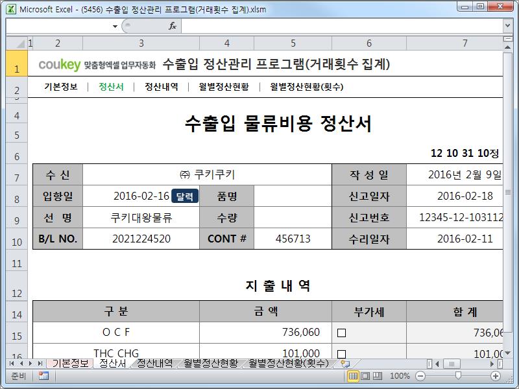Screen dimensions: 519x389
Task: Switch to Page Break Preview icon
Action: coord(378,376)
